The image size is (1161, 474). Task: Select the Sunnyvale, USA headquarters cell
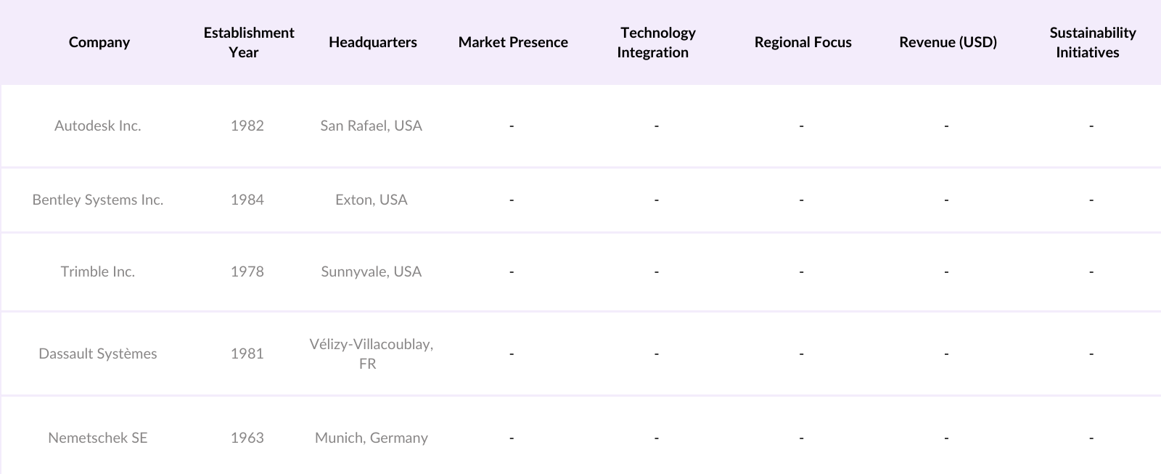[x=371, y=271]
